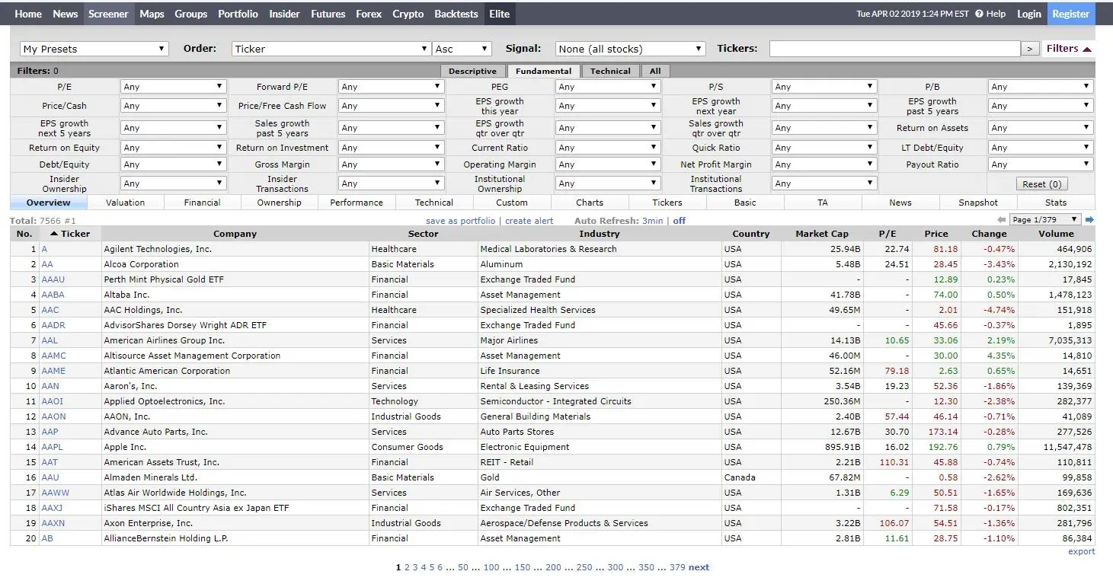Image resolution: width=1113 pixels, height=584 pixels.
Task: Click Agilent Technologies, Inc. company name
Action: point(158,249)
